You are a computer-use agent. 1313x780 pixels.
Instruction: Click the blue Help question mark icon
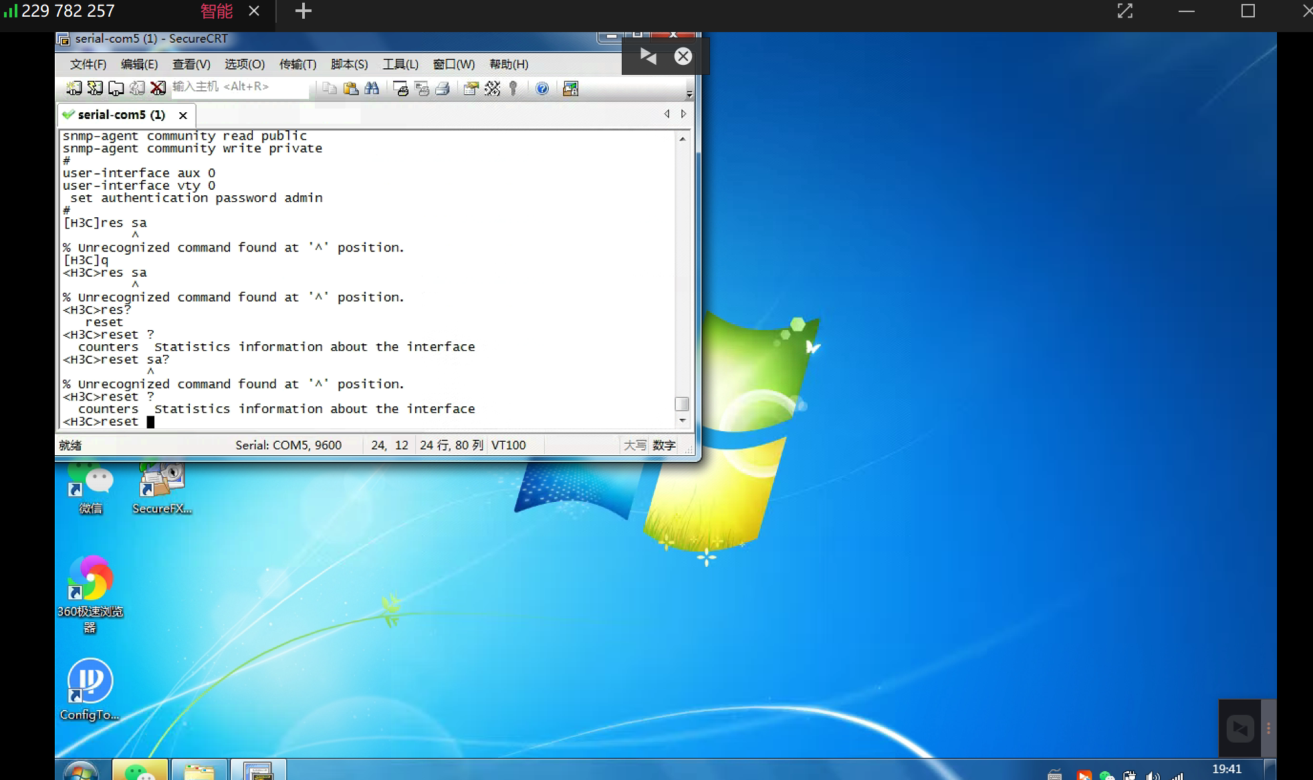tap(542, 88)
